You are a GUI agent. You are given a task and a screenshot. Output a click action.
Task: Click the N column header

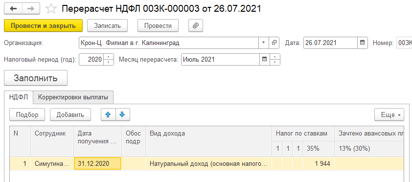tap(20, 141)
